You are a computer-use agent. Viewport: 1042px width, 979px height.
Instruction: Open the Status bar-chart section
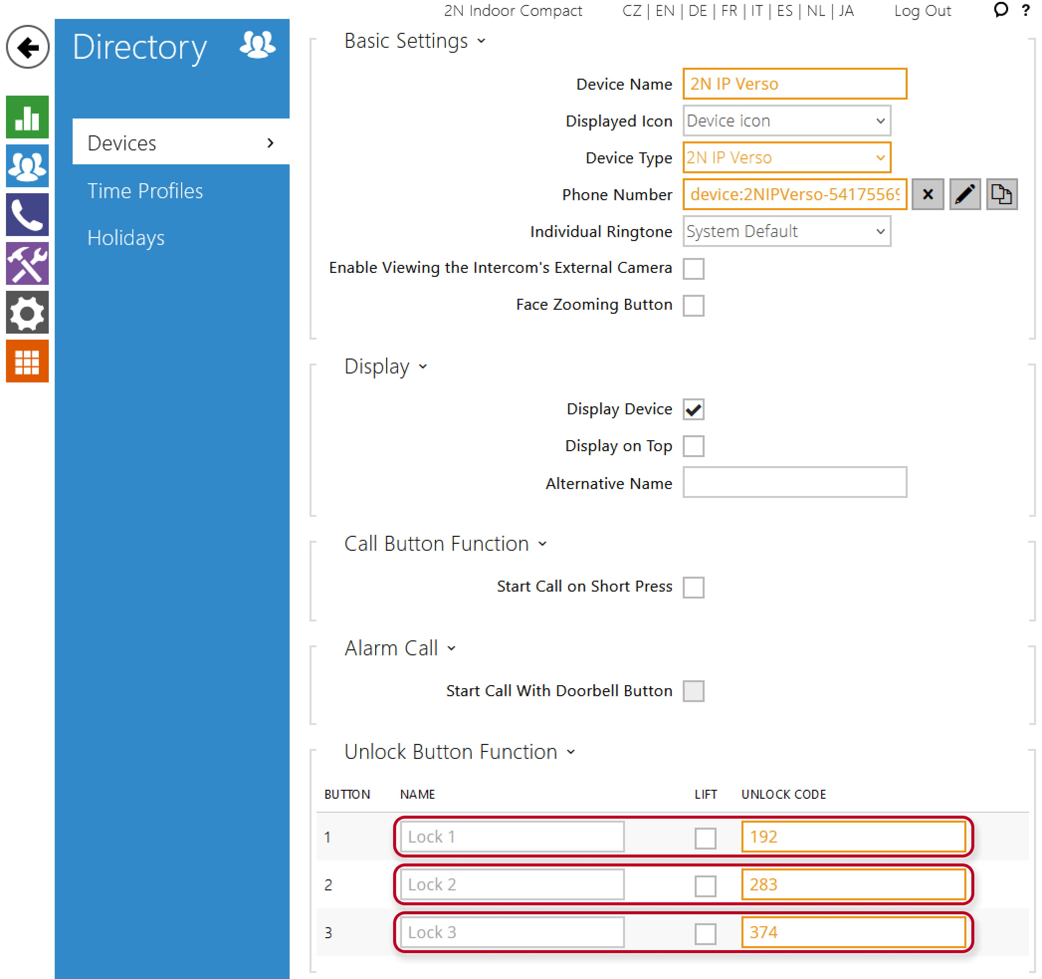tap(27, 117)
